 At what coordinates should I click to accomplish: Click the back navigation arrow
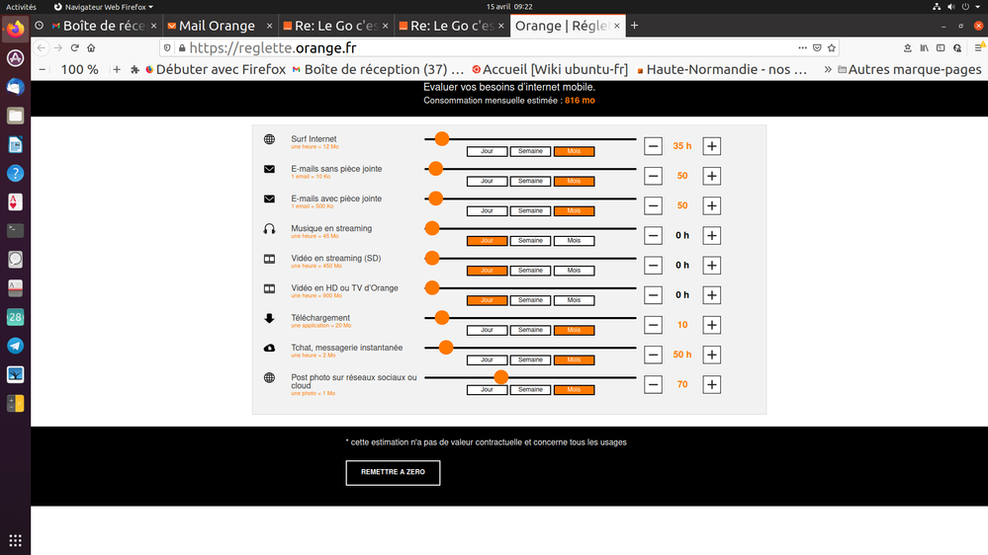[x=42, y=47]
